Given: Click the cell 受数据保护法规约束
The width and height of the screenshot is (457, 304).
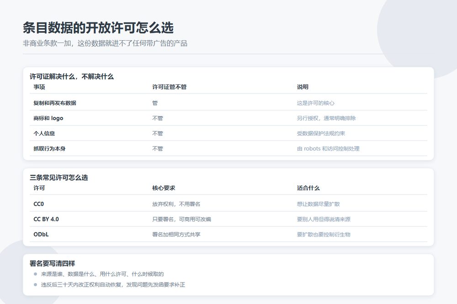Looking at the screenshot, I should coord(321,133).
